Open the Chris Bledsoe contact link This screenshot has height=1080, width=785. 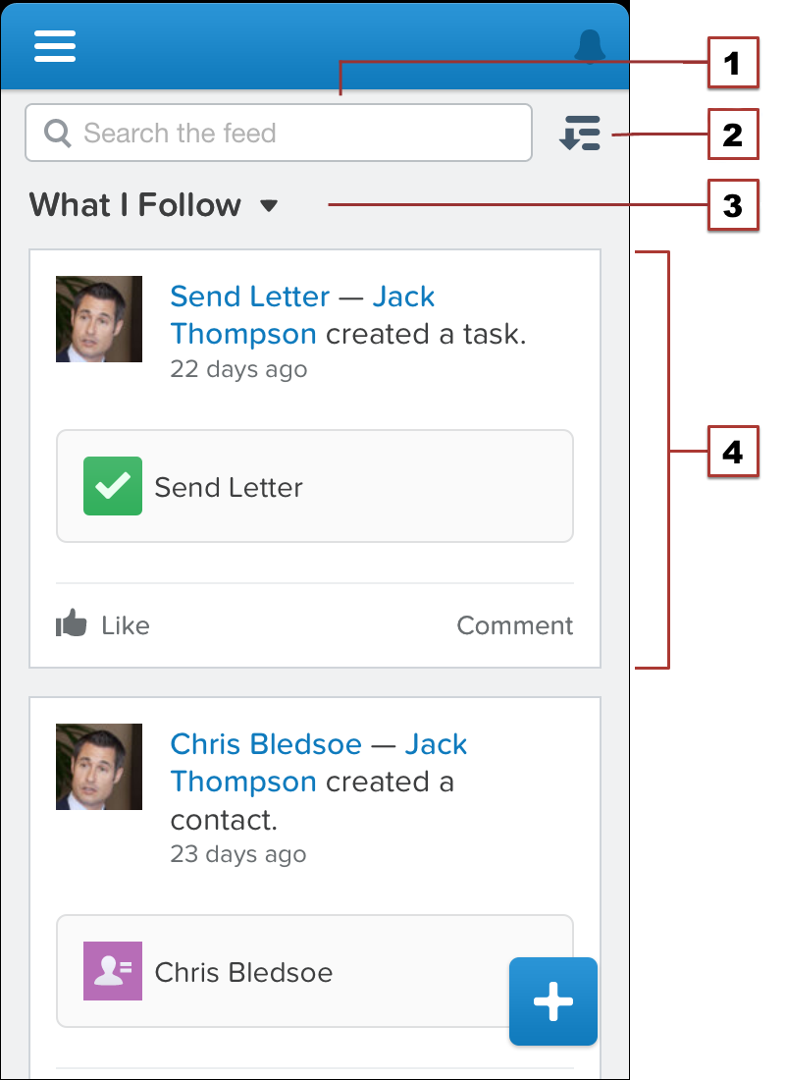click(266, 744)
